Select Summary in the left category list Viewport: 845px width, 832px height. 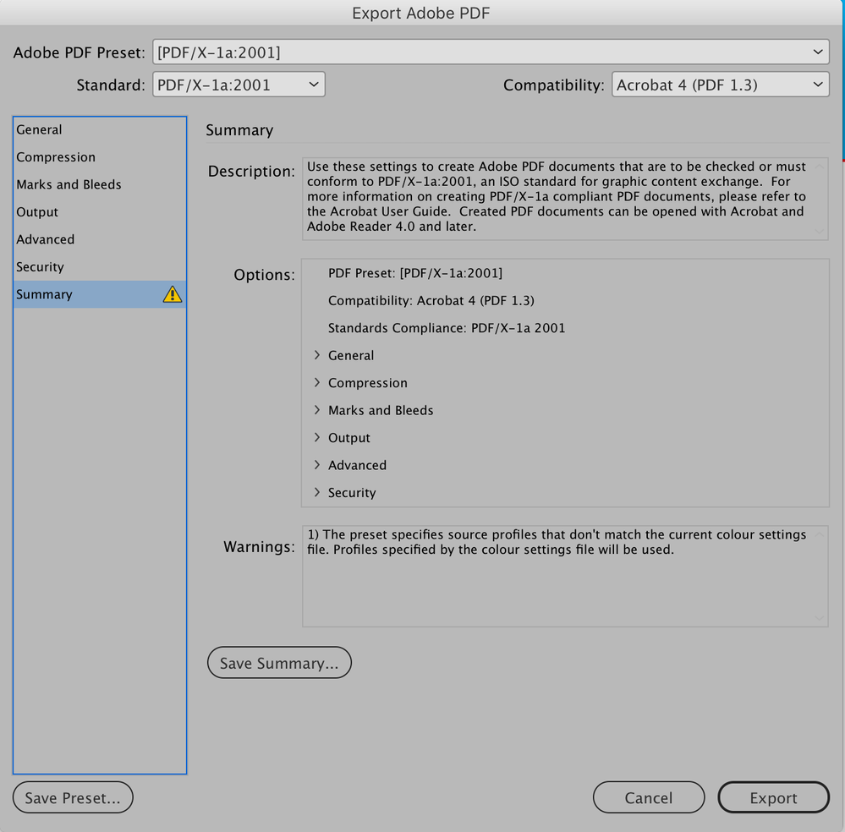point(100,294)
